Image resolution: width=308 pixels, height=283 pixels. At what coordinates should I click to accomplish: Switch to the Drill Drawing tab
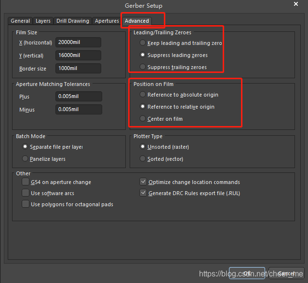[x=72, y=21]
